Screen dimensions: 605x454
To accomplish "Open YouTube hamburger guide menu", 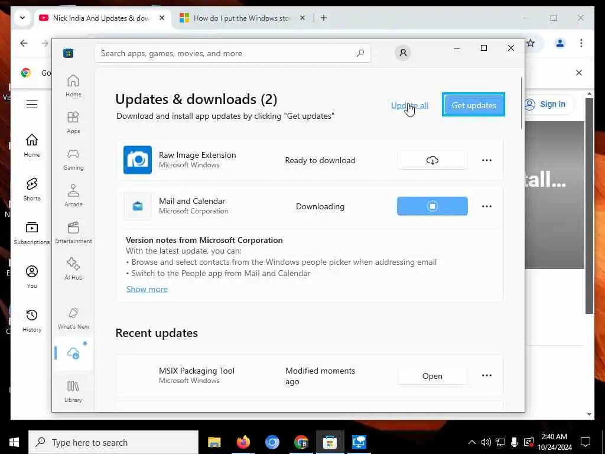I will click(x=32, y=104).
